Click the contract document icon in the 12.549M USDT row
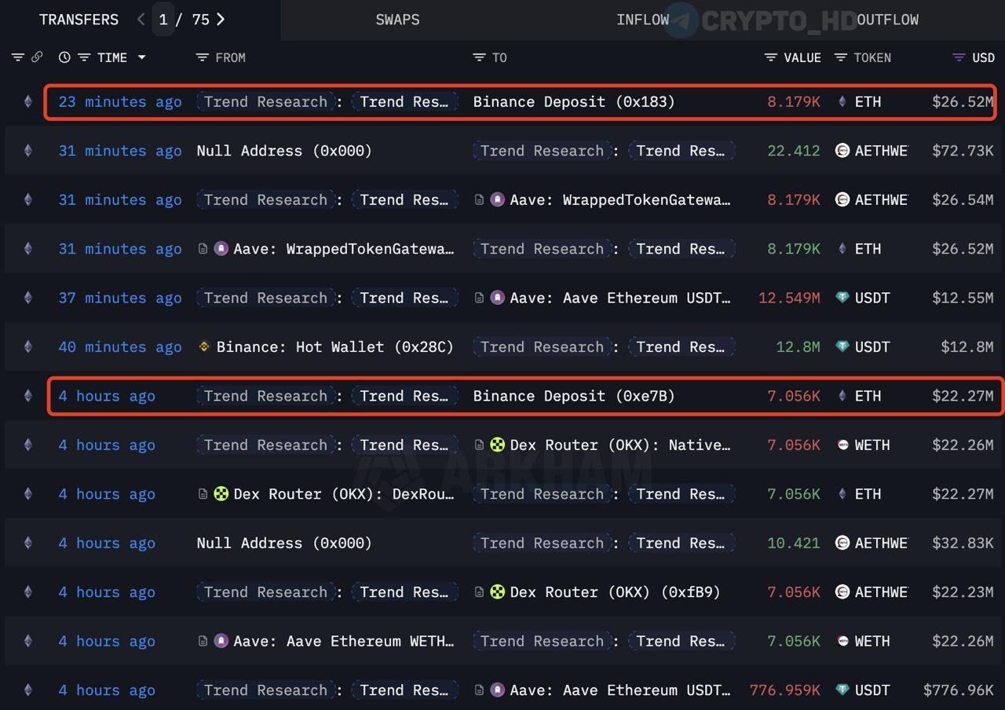1005x710 pixels. coord(479,298)
